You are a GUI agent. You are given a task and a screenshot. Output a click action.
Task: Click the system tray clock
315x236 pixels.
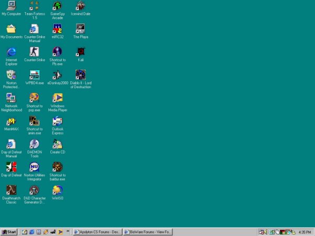(304, 232)
